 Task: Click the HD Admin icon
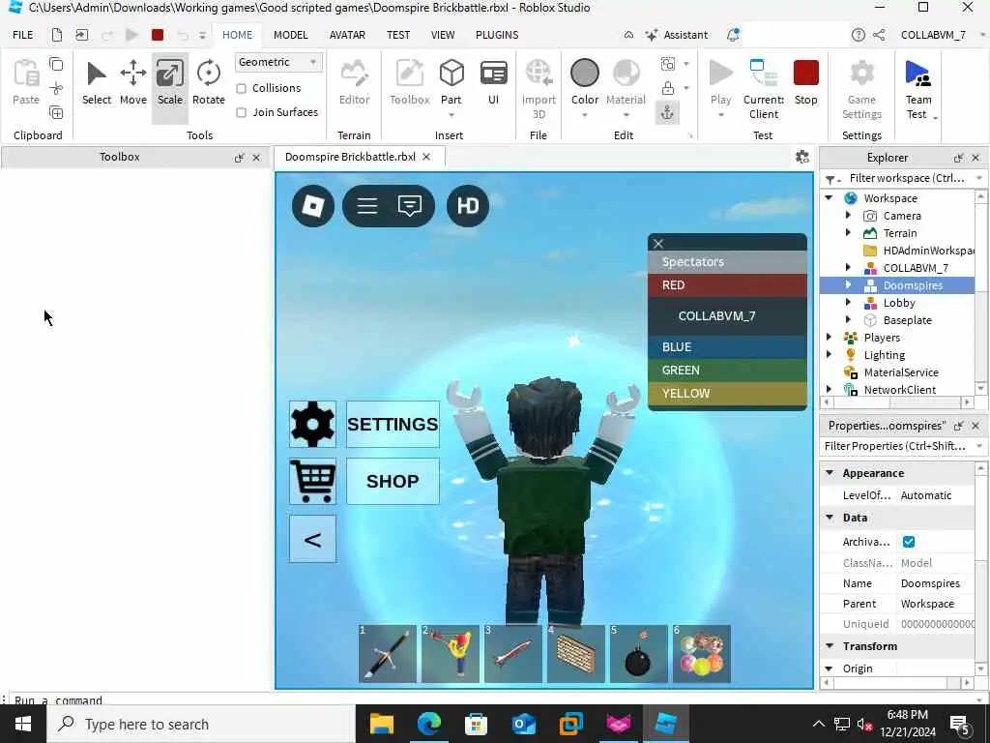468,205
